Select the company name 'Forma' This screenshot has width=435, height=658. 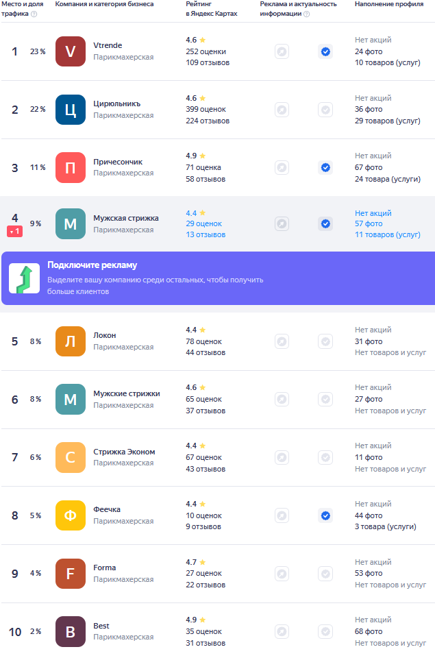pos(104,568)
